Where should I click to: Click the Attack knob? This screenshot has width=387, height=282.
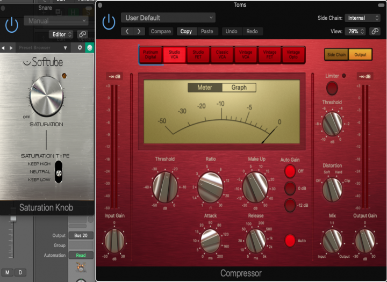pyautogui.click(x=210, y=241)
